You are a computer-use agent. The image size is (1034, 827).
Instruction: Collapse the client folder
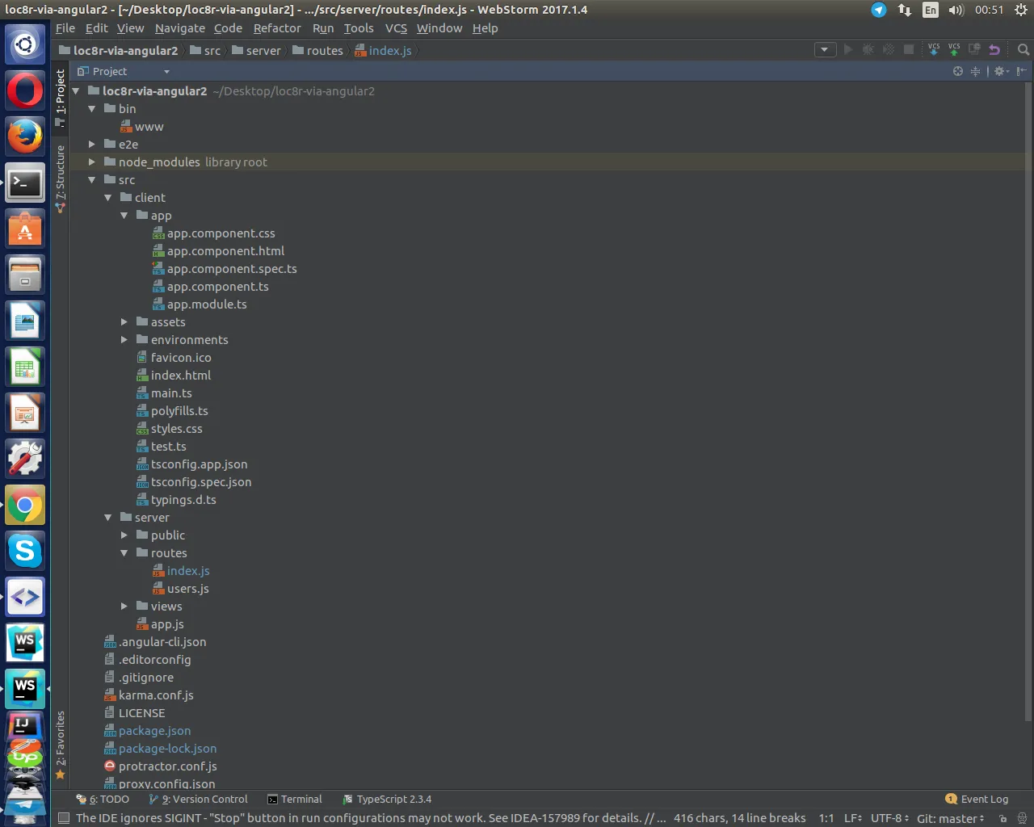[x=108, y=198]
